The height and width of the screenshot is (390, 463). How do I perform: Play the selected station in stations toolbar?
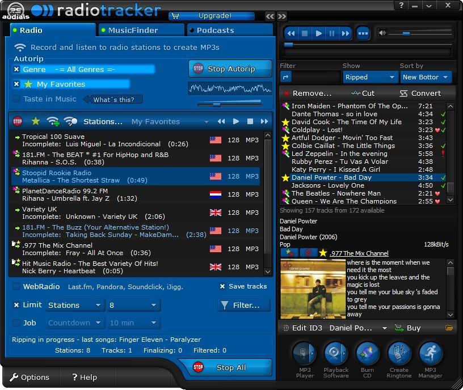235,121
